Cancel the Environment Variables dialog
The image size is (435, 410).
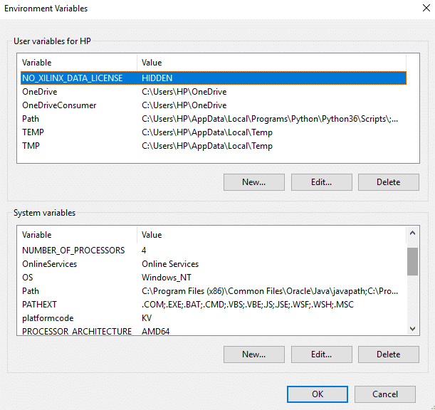pos(385,394)
